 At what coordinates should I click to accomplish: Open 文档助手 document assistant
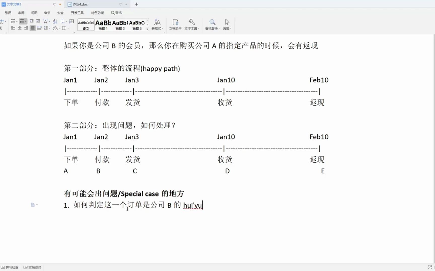175,25
